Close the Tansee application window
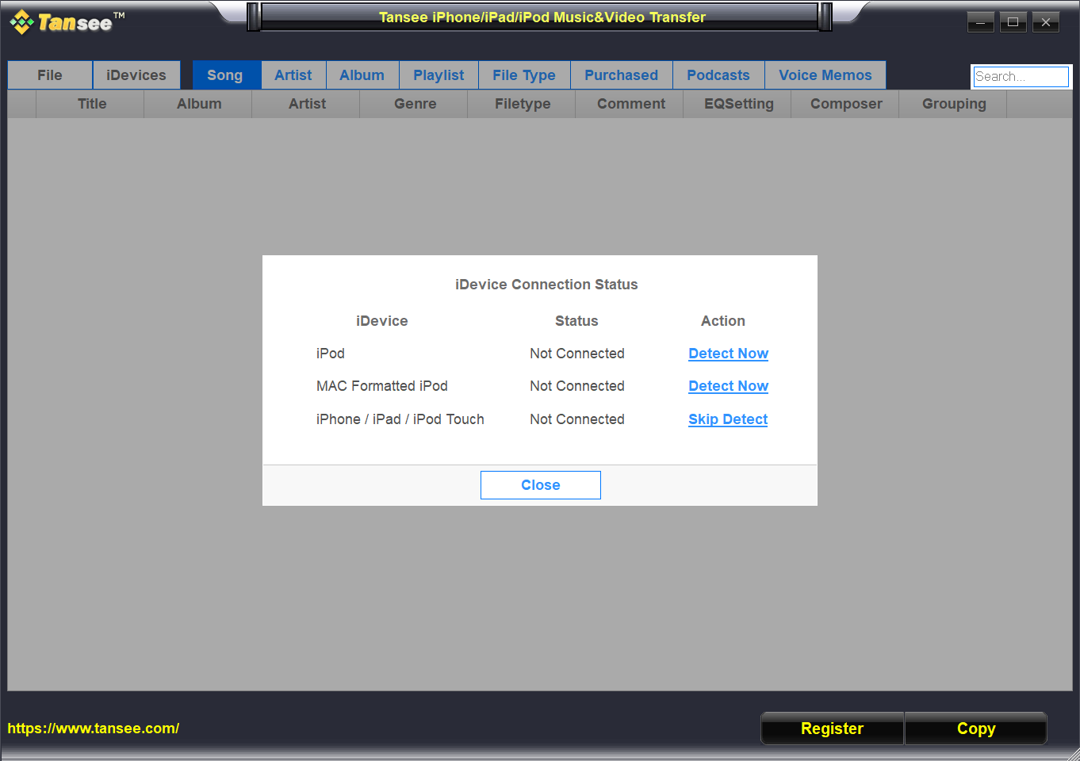Image resolution: width=1080 pixels, height=761 pixels. [1046, 22]
